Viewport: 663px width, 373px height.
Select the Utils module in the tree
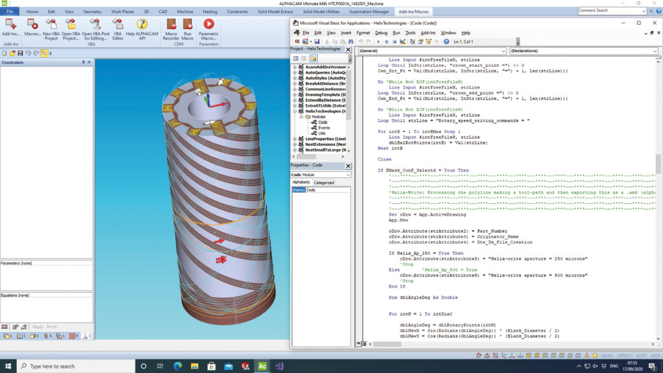pyautogui.click(x=322, y=133)
